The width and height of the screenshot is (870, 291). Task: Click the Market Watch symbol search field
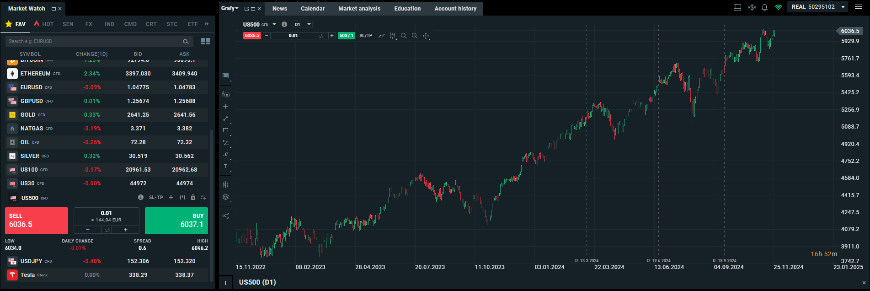[94, 41]
